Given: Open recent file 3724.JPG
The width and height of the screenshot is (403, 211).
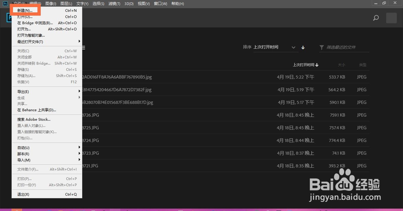Looking at the screenshot, I should (x=90, y=140).
